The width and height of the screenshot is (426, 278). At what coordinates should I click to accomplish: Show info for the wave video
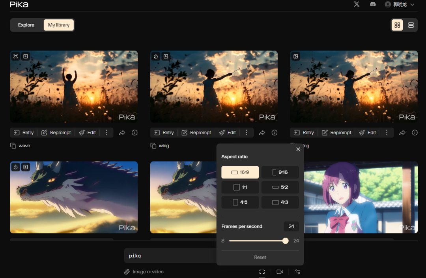coord(135,133)
